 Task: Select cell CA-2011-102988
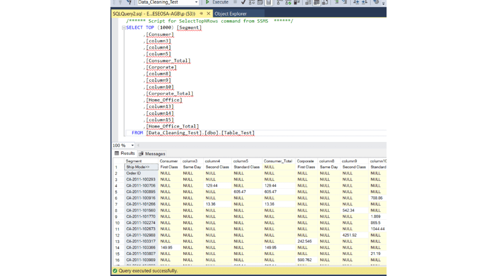141,235
